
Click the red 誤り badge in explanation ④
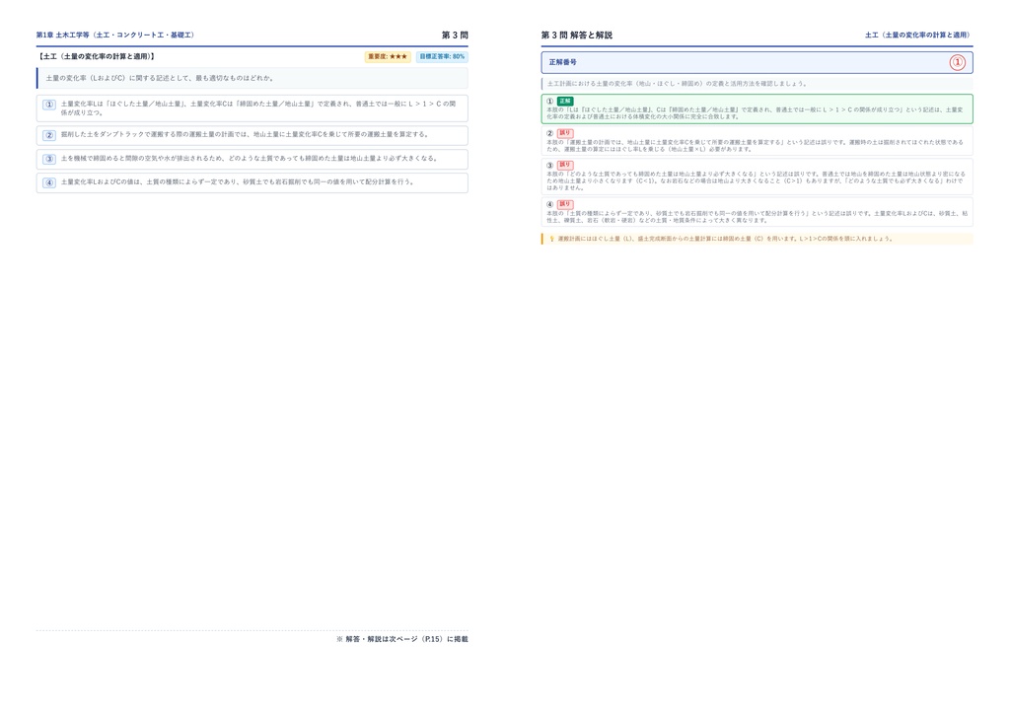coord(565,204)
